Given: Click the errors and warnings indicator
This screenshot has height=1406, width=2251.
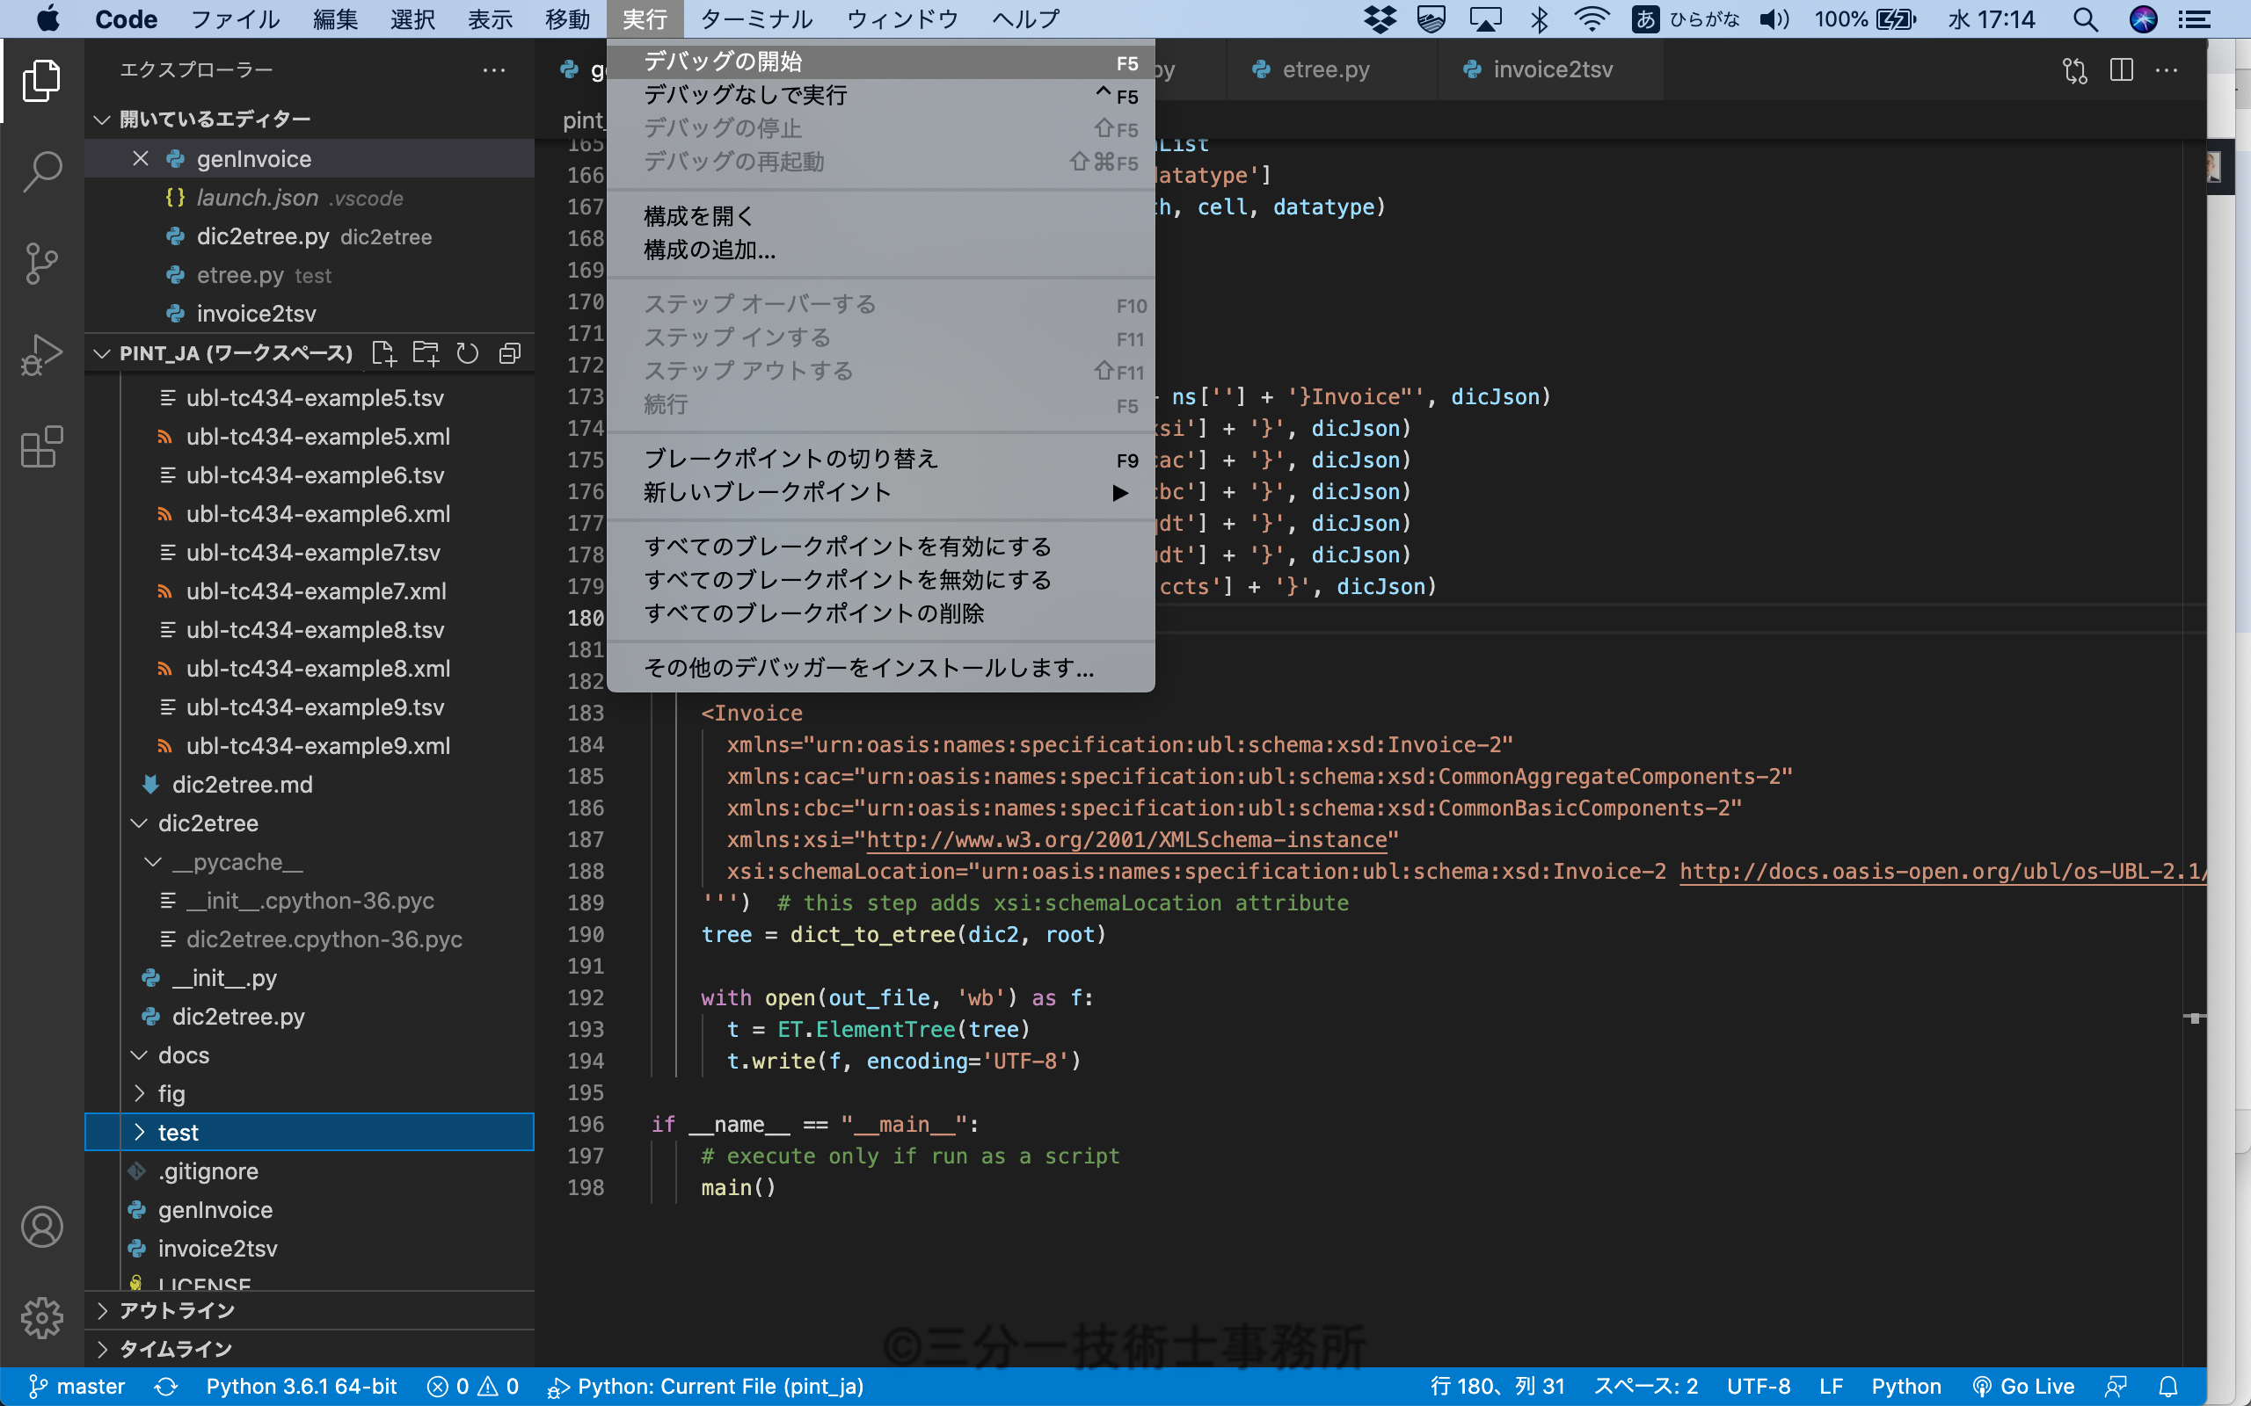Looking at the screenshot, I should pos(472,1387).
